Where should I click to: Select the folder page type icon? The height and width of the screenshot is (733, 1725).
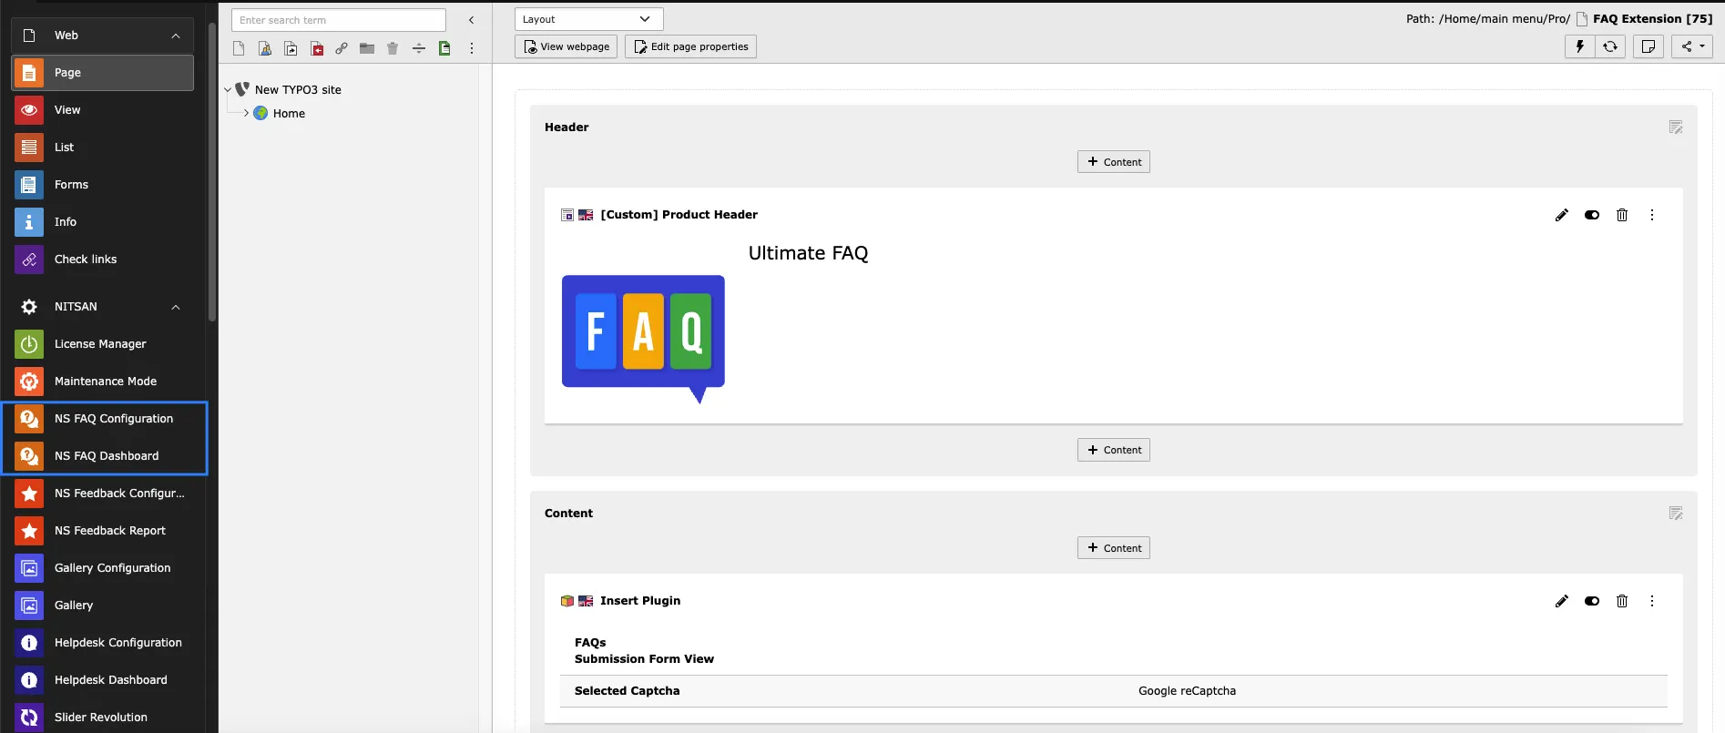pyautogui.click(x=367, y=48)
